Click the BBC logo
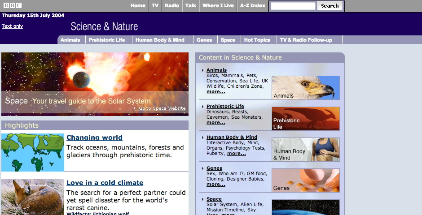The image size is (422, 215). tap(13, 5)
